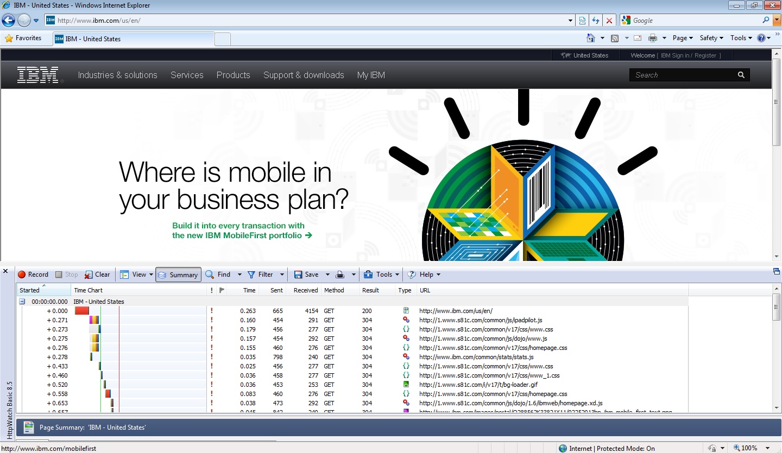Click the Print icon in IE command bar

(653, 38)
